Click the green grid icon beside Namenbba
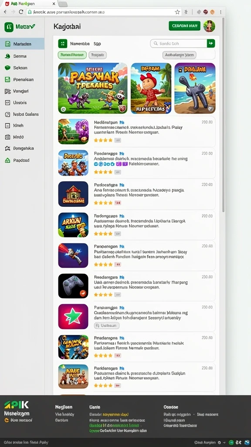 point(63,44)
